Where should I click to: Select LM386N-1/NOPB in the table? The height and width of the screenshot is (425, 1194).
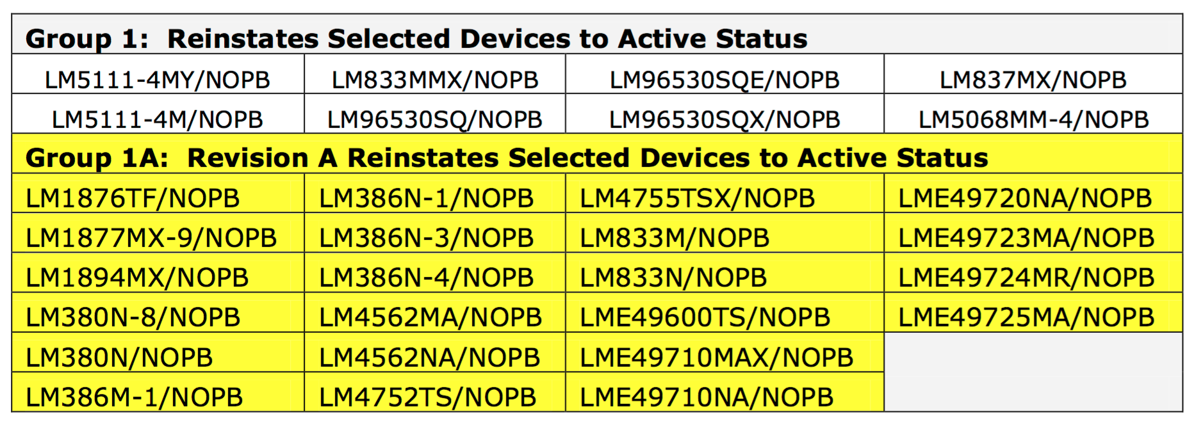tap(435, 193)
